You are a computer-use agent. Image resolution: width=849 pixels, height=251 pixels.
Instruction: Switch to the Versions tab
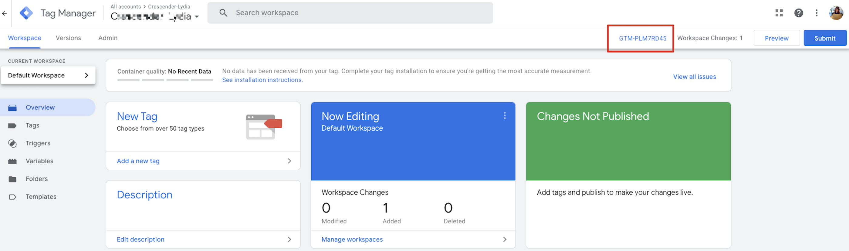tap(68, 38)
